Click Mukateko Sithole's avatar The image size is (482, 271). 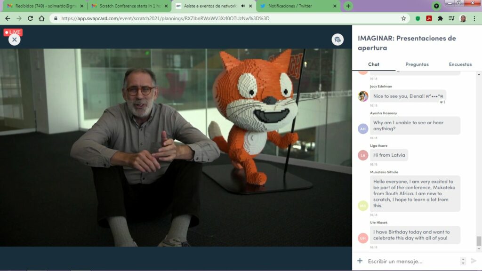(363, 206)
